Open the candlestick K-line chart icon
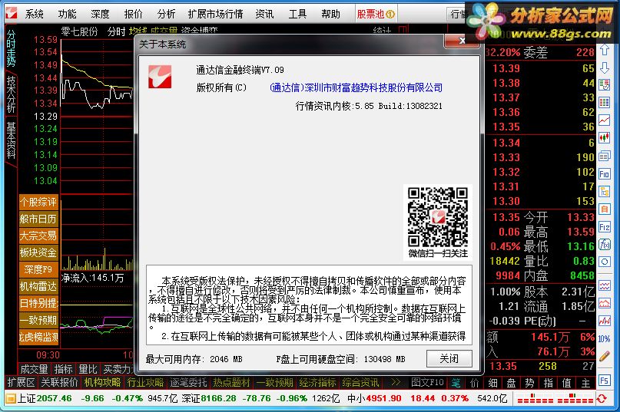The width and height of the screenshot is (620, 412). [x=604, y=138]
